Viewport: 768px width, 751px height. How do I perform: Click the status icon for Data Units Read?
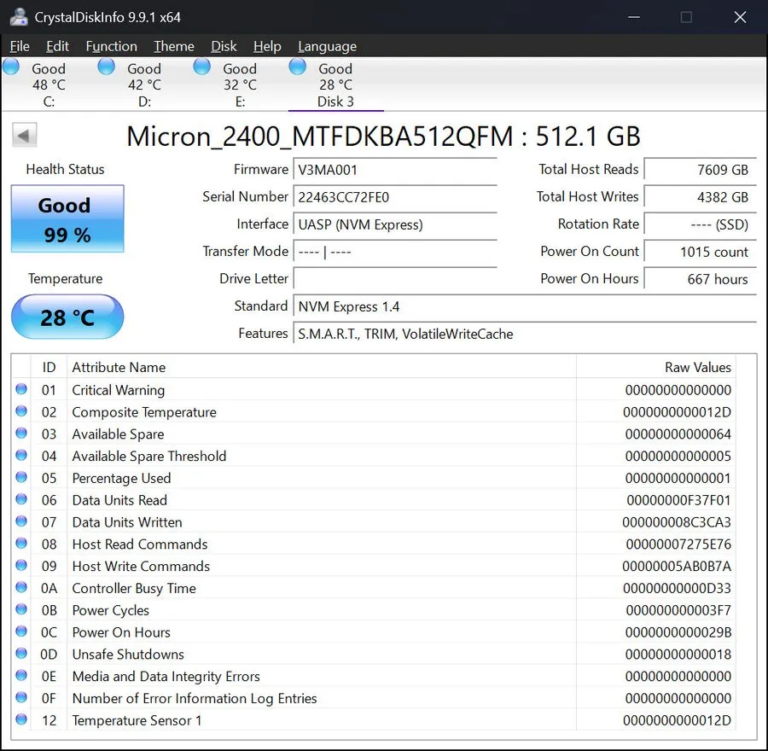[x=21, y=499]
